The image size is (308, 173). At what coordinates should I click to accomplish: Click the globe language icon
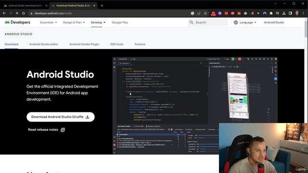[x=236, y=23]
